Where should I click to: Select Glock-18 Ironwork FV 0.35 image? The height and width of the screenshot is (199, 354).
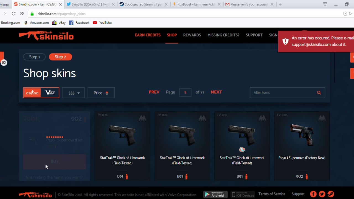pyautogui.click(x=242, y=135)
